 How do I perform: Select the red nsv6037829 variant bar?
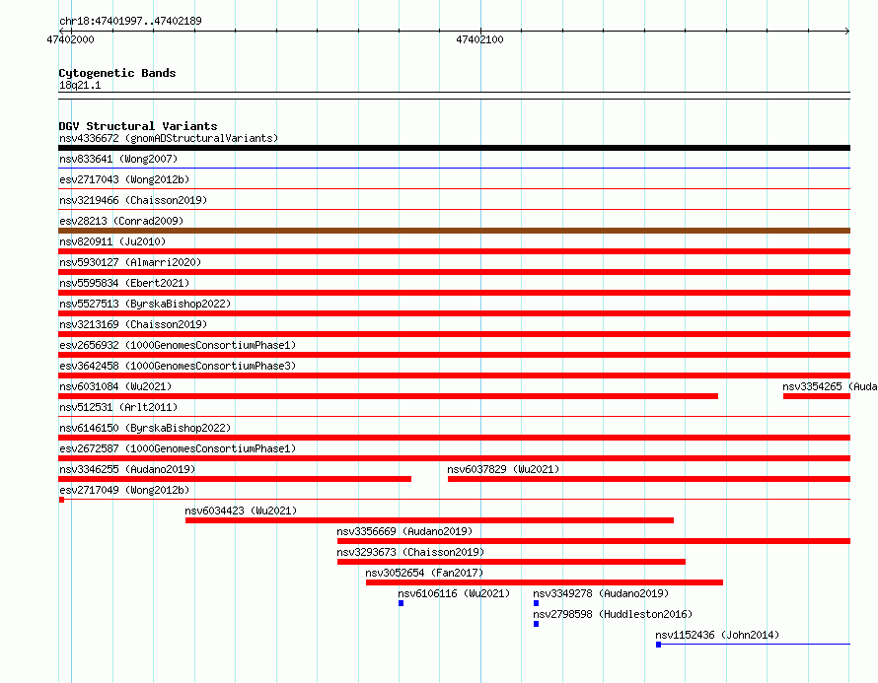click(649, 479)
